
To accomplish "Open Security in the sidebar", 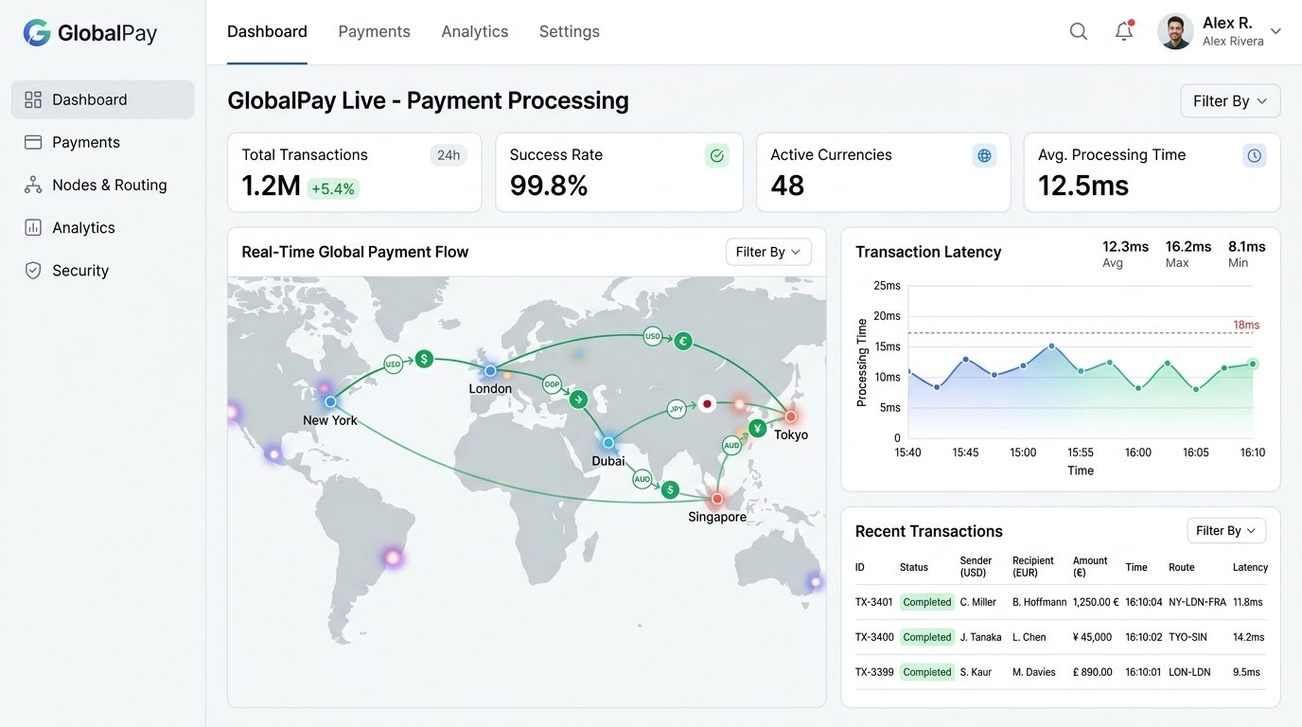I will [x=102, y=270].
